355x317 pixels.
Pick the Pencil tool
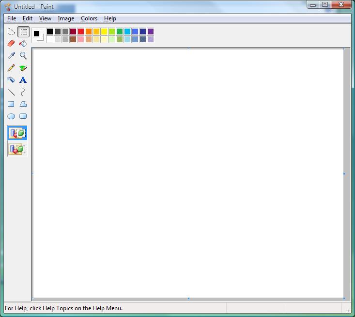coord(11,68)
